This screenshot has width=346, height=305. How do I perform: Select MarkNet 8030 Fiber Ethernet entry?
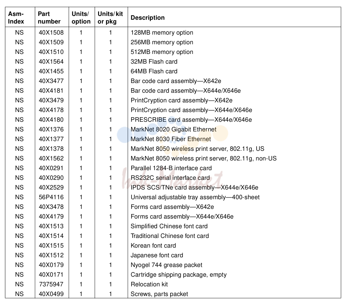171,139
